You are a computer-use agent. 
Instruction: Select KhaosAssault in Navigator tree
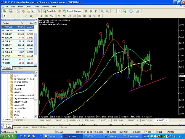coord(20,85)
